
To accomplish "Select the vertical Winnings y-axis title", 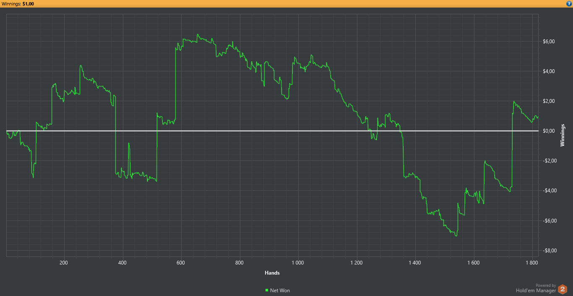I will coord(563,136).
